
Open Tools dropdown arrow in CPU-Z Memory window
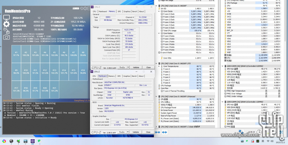coord(128,67)
